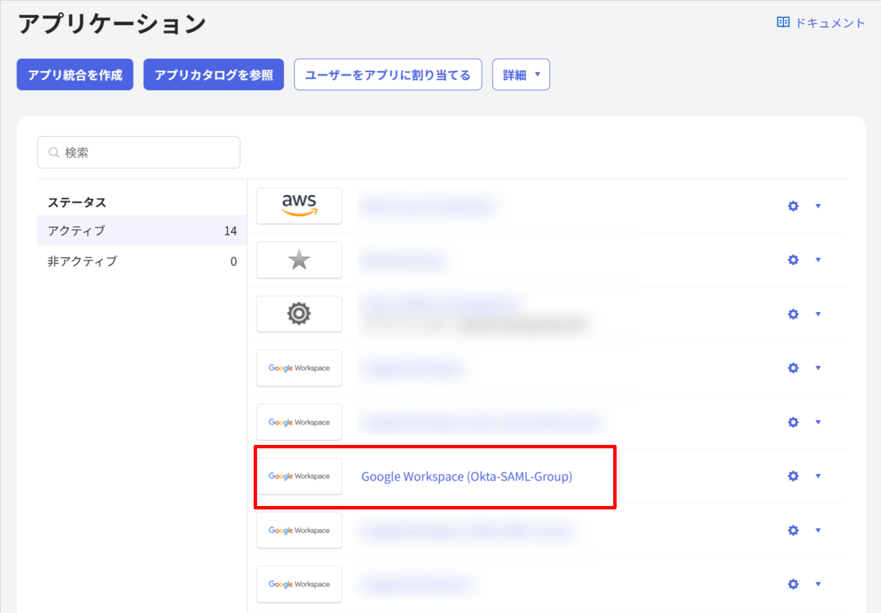Click the Google Workspace logo in the highlighted row

(299, 476)
